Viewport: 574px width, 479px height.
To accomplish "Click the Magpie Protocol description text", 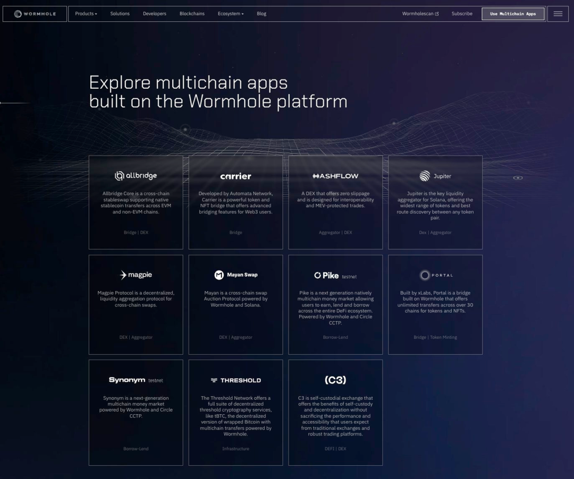I will pyautogui.click(x=136, y=299).
